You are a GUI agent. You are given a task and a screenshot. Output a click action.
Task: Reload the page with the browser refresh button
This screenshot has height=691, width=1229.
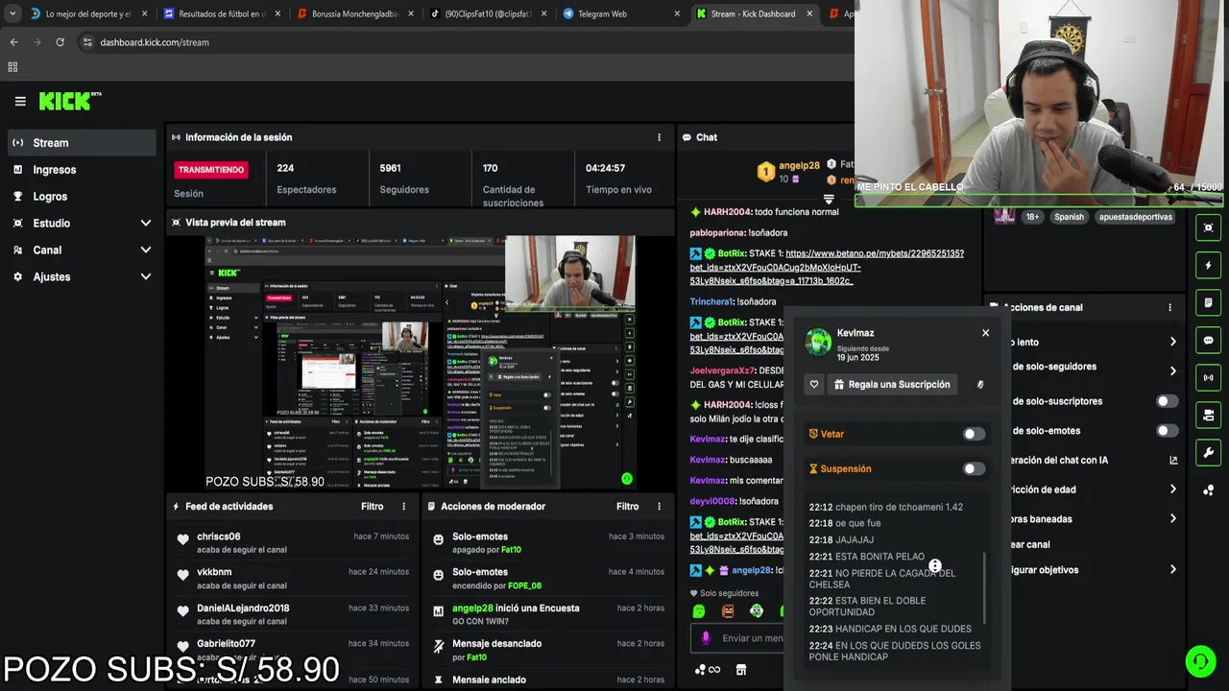point(60,42)
